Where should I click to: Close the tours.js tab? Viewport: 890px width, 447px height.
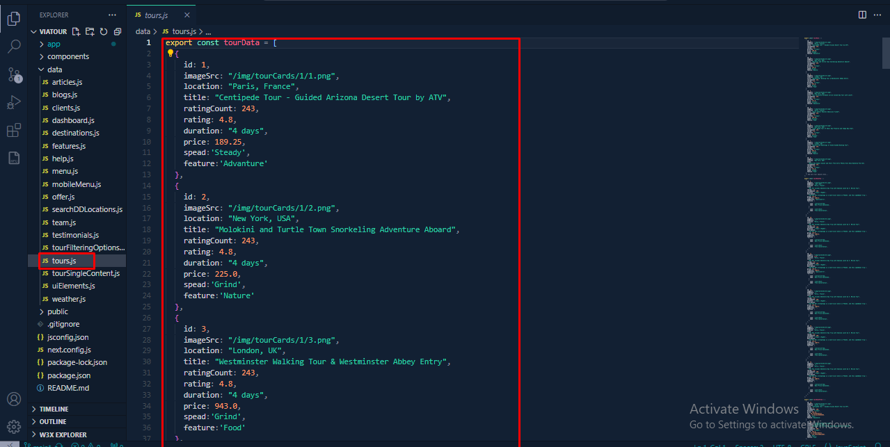(186, 15)
